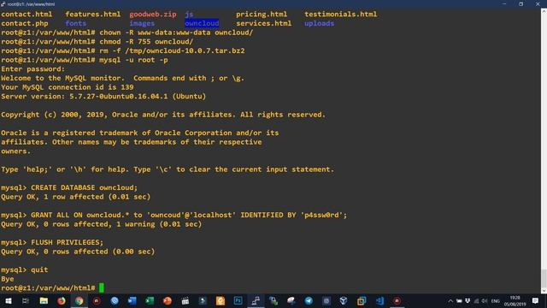Open Telegram from the taskbar

point(309,300)
